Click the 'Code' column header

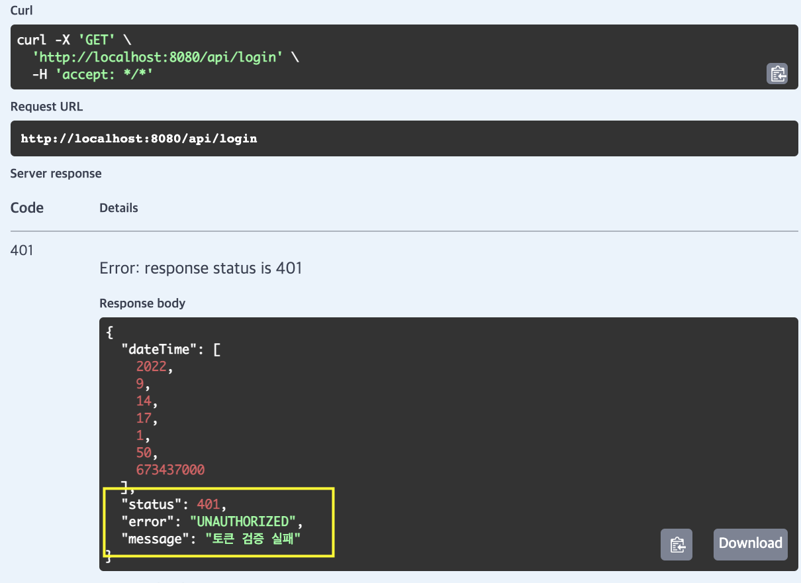pyautogui.click(x=27, y=208)
